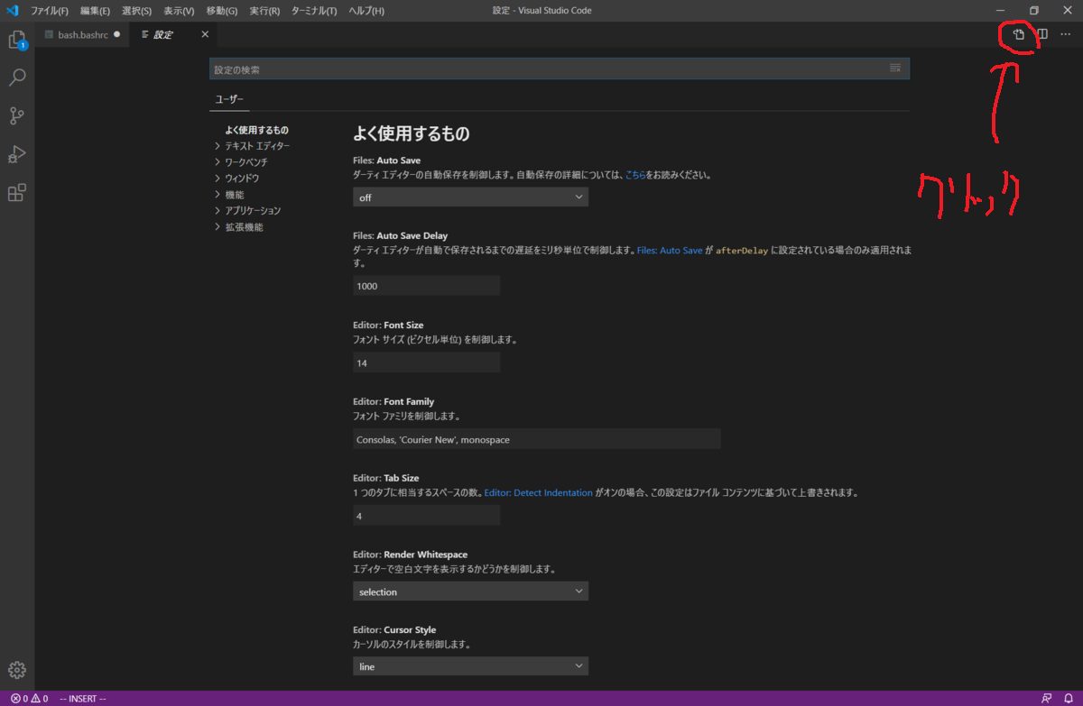Expand the 機能 category
Screen dimensions: 1083x706
click(x=235, y=195)
